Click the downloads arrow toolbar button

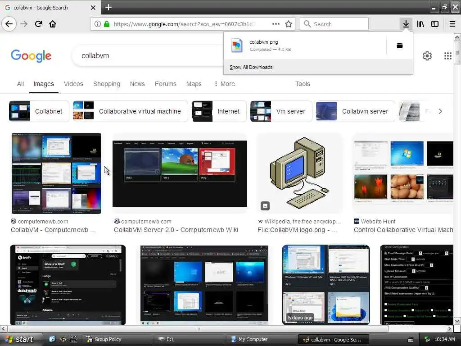click(406, 24)
